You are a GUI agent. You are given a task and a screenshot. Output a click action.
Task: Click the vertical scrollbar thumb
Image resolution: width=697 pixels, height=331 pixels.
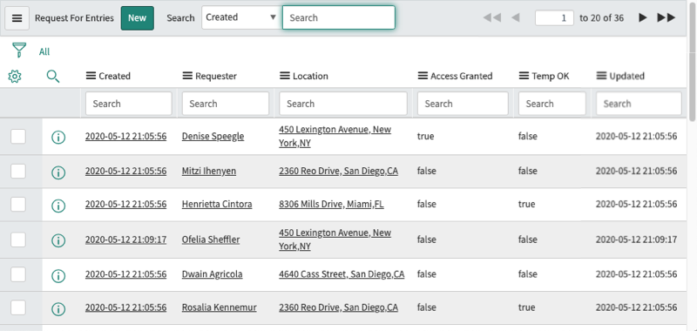click(x=692, y=61)
